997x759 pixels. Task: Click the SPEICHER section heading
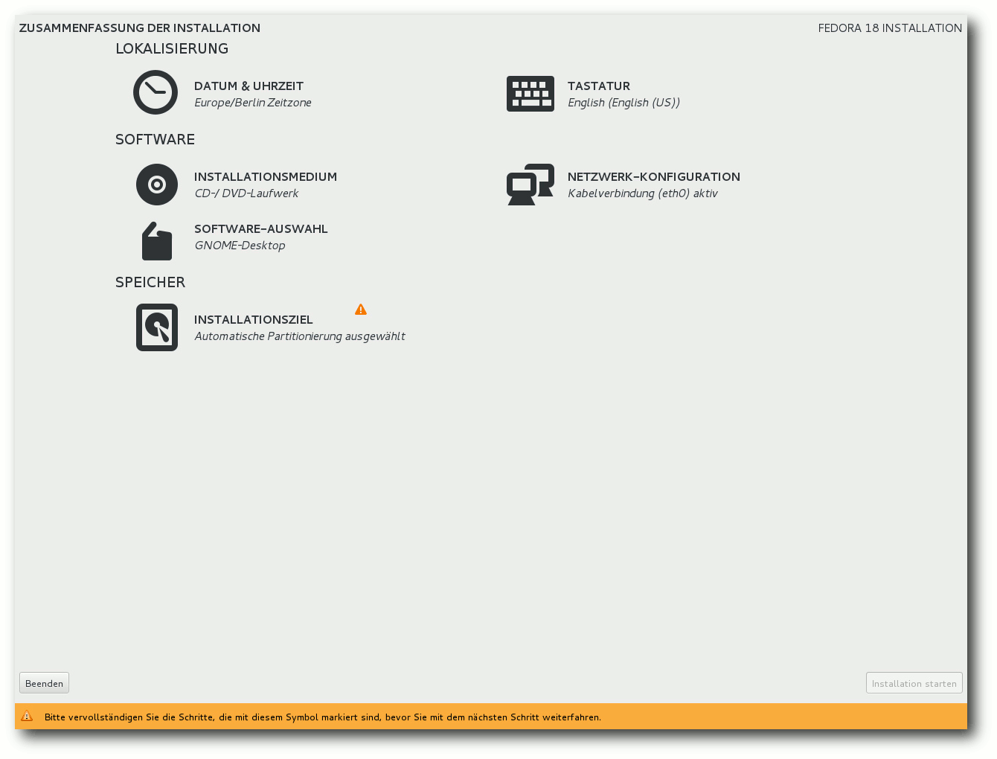pos(150,282)
